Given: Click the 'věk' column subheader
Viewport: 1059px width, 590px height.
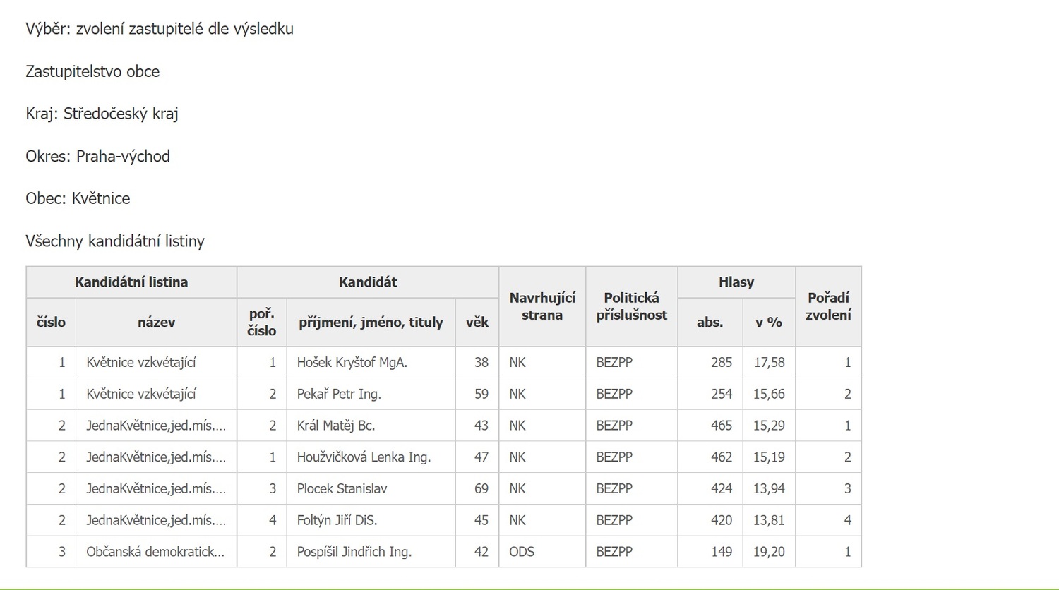Looking at the screenshot, I should [x=477, y=323].
